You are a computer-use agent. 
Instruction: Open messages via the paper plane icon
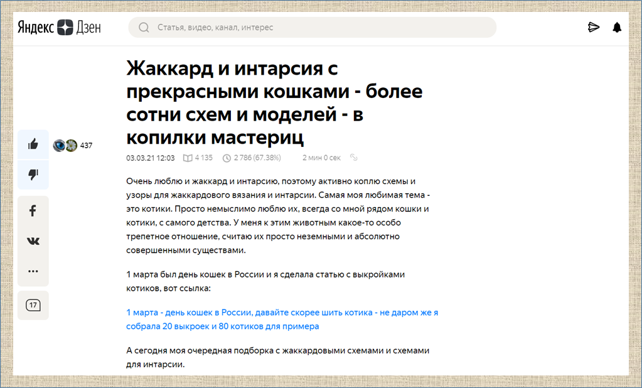593,28
